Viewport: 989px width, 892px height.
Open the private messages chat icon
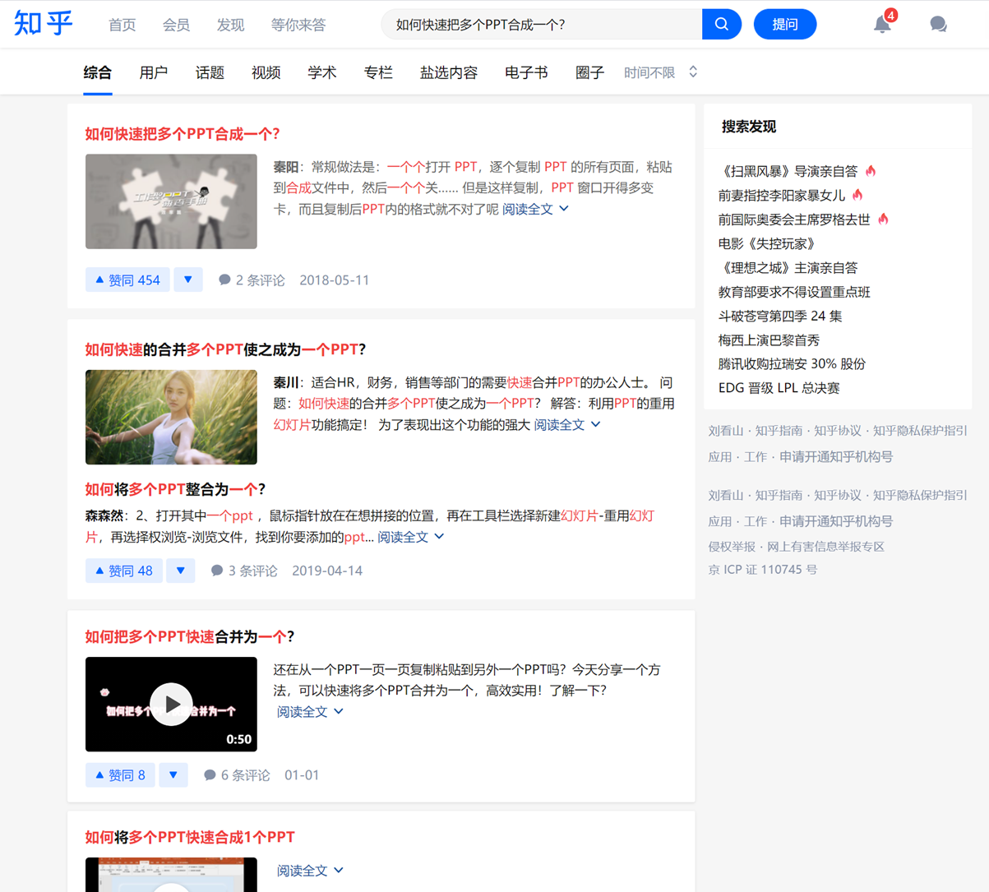coord(938,25)
